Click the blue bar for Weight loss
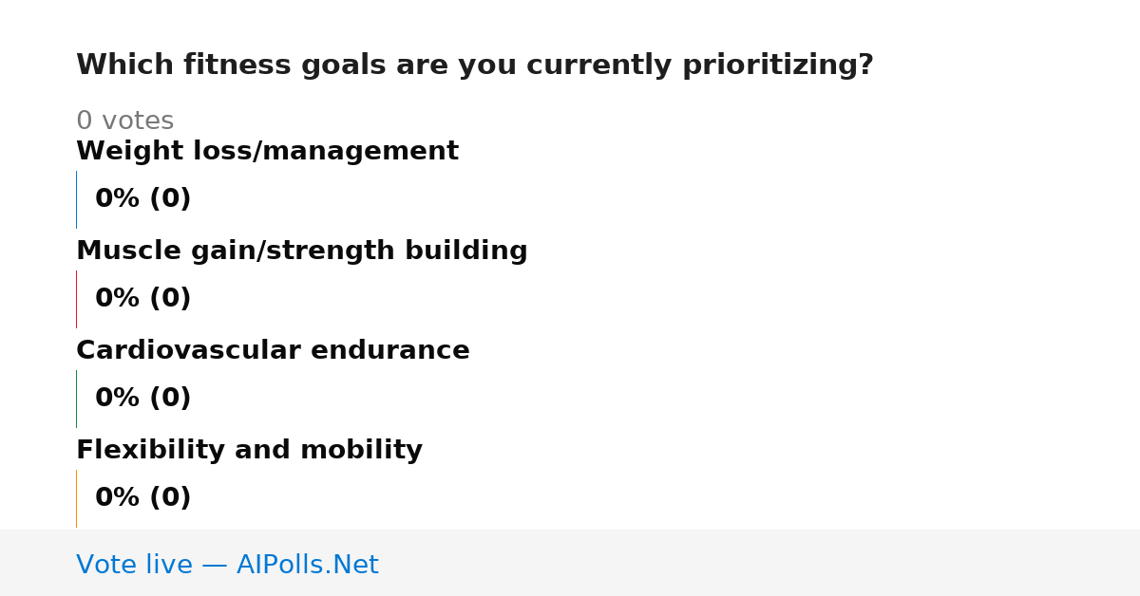The image size is (1140, 596). 76,199
